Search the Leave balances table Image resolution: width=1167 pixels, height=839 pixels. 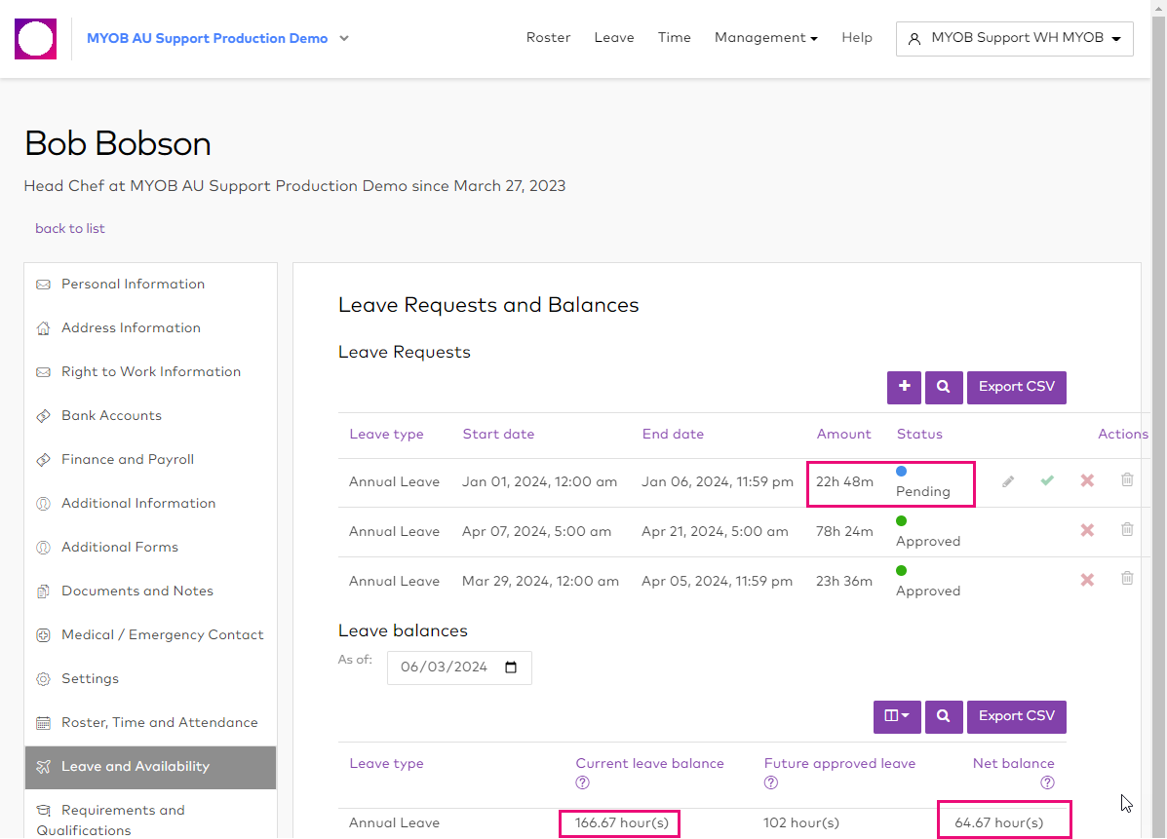944,716
